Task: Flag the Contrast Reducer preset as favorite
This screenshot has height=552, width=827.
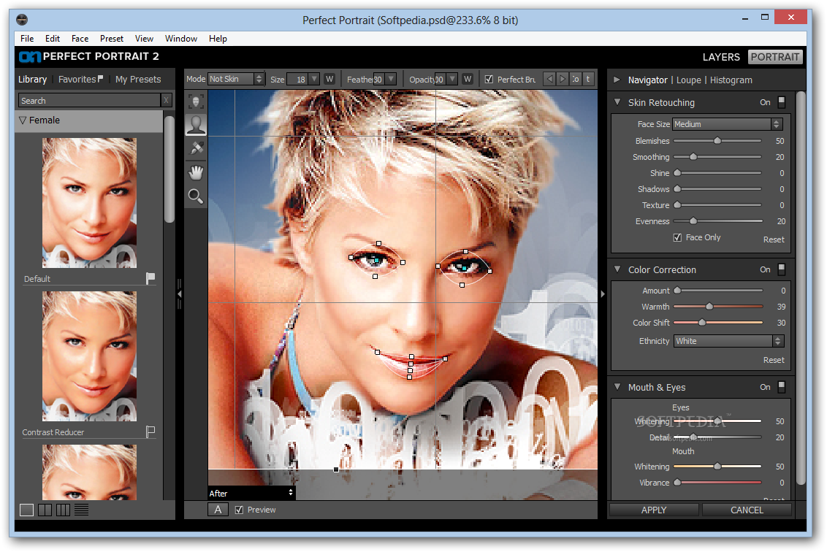Action: point(150,432)
